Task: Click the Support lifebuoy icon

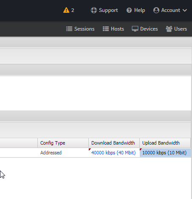Action: pyautogui.click(x=94, y=10)
